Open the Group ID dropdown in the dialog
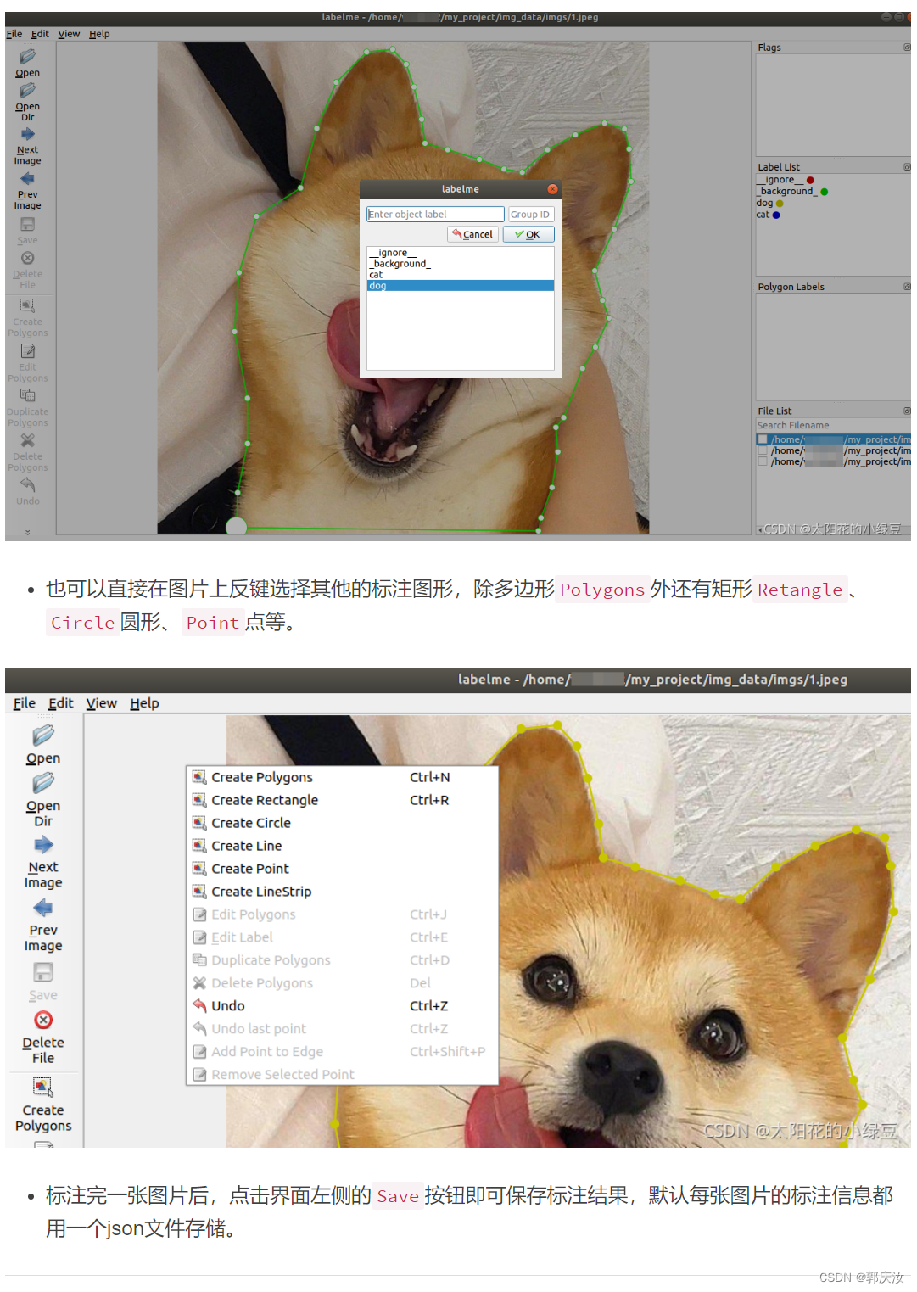Image resolution: width=917 pixels, height=1292 pixels. 530,214
